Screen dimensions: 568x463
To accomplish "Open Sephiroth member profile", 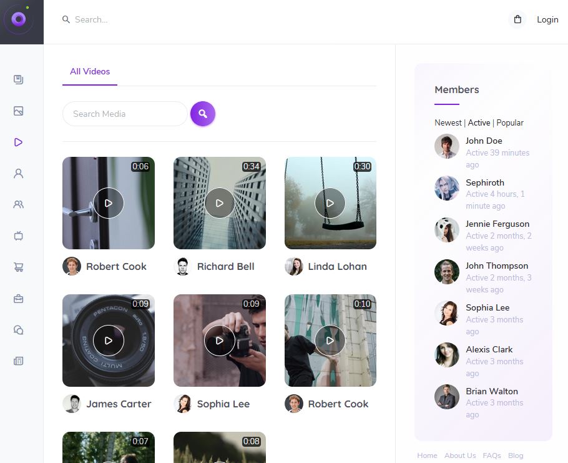I will point(485,182).
